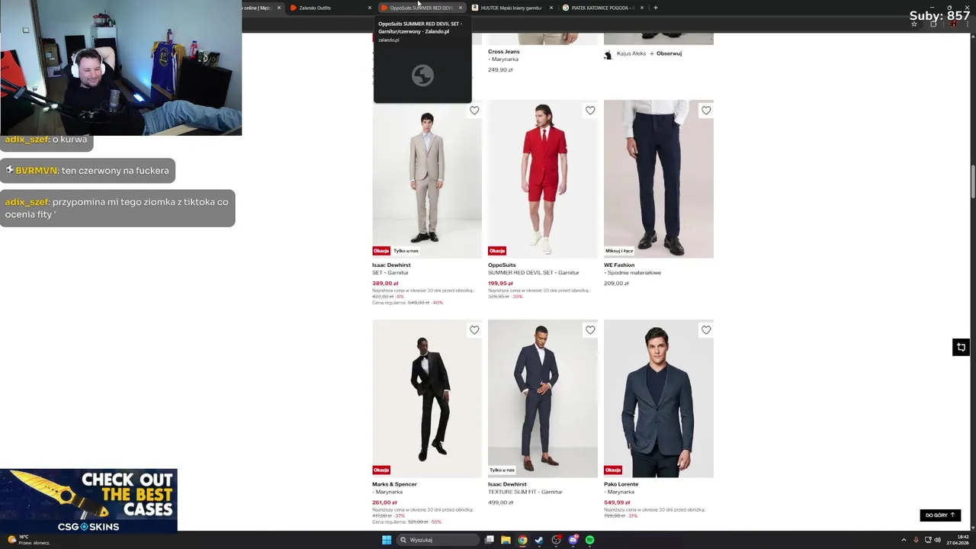Click the DO GÓRY back-to-top button
This screenshot has width=976, height=549.
point(940,515)
